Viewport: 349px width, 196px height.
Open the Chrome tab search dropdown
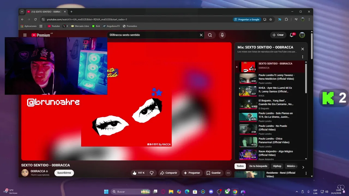click(22, 12)
